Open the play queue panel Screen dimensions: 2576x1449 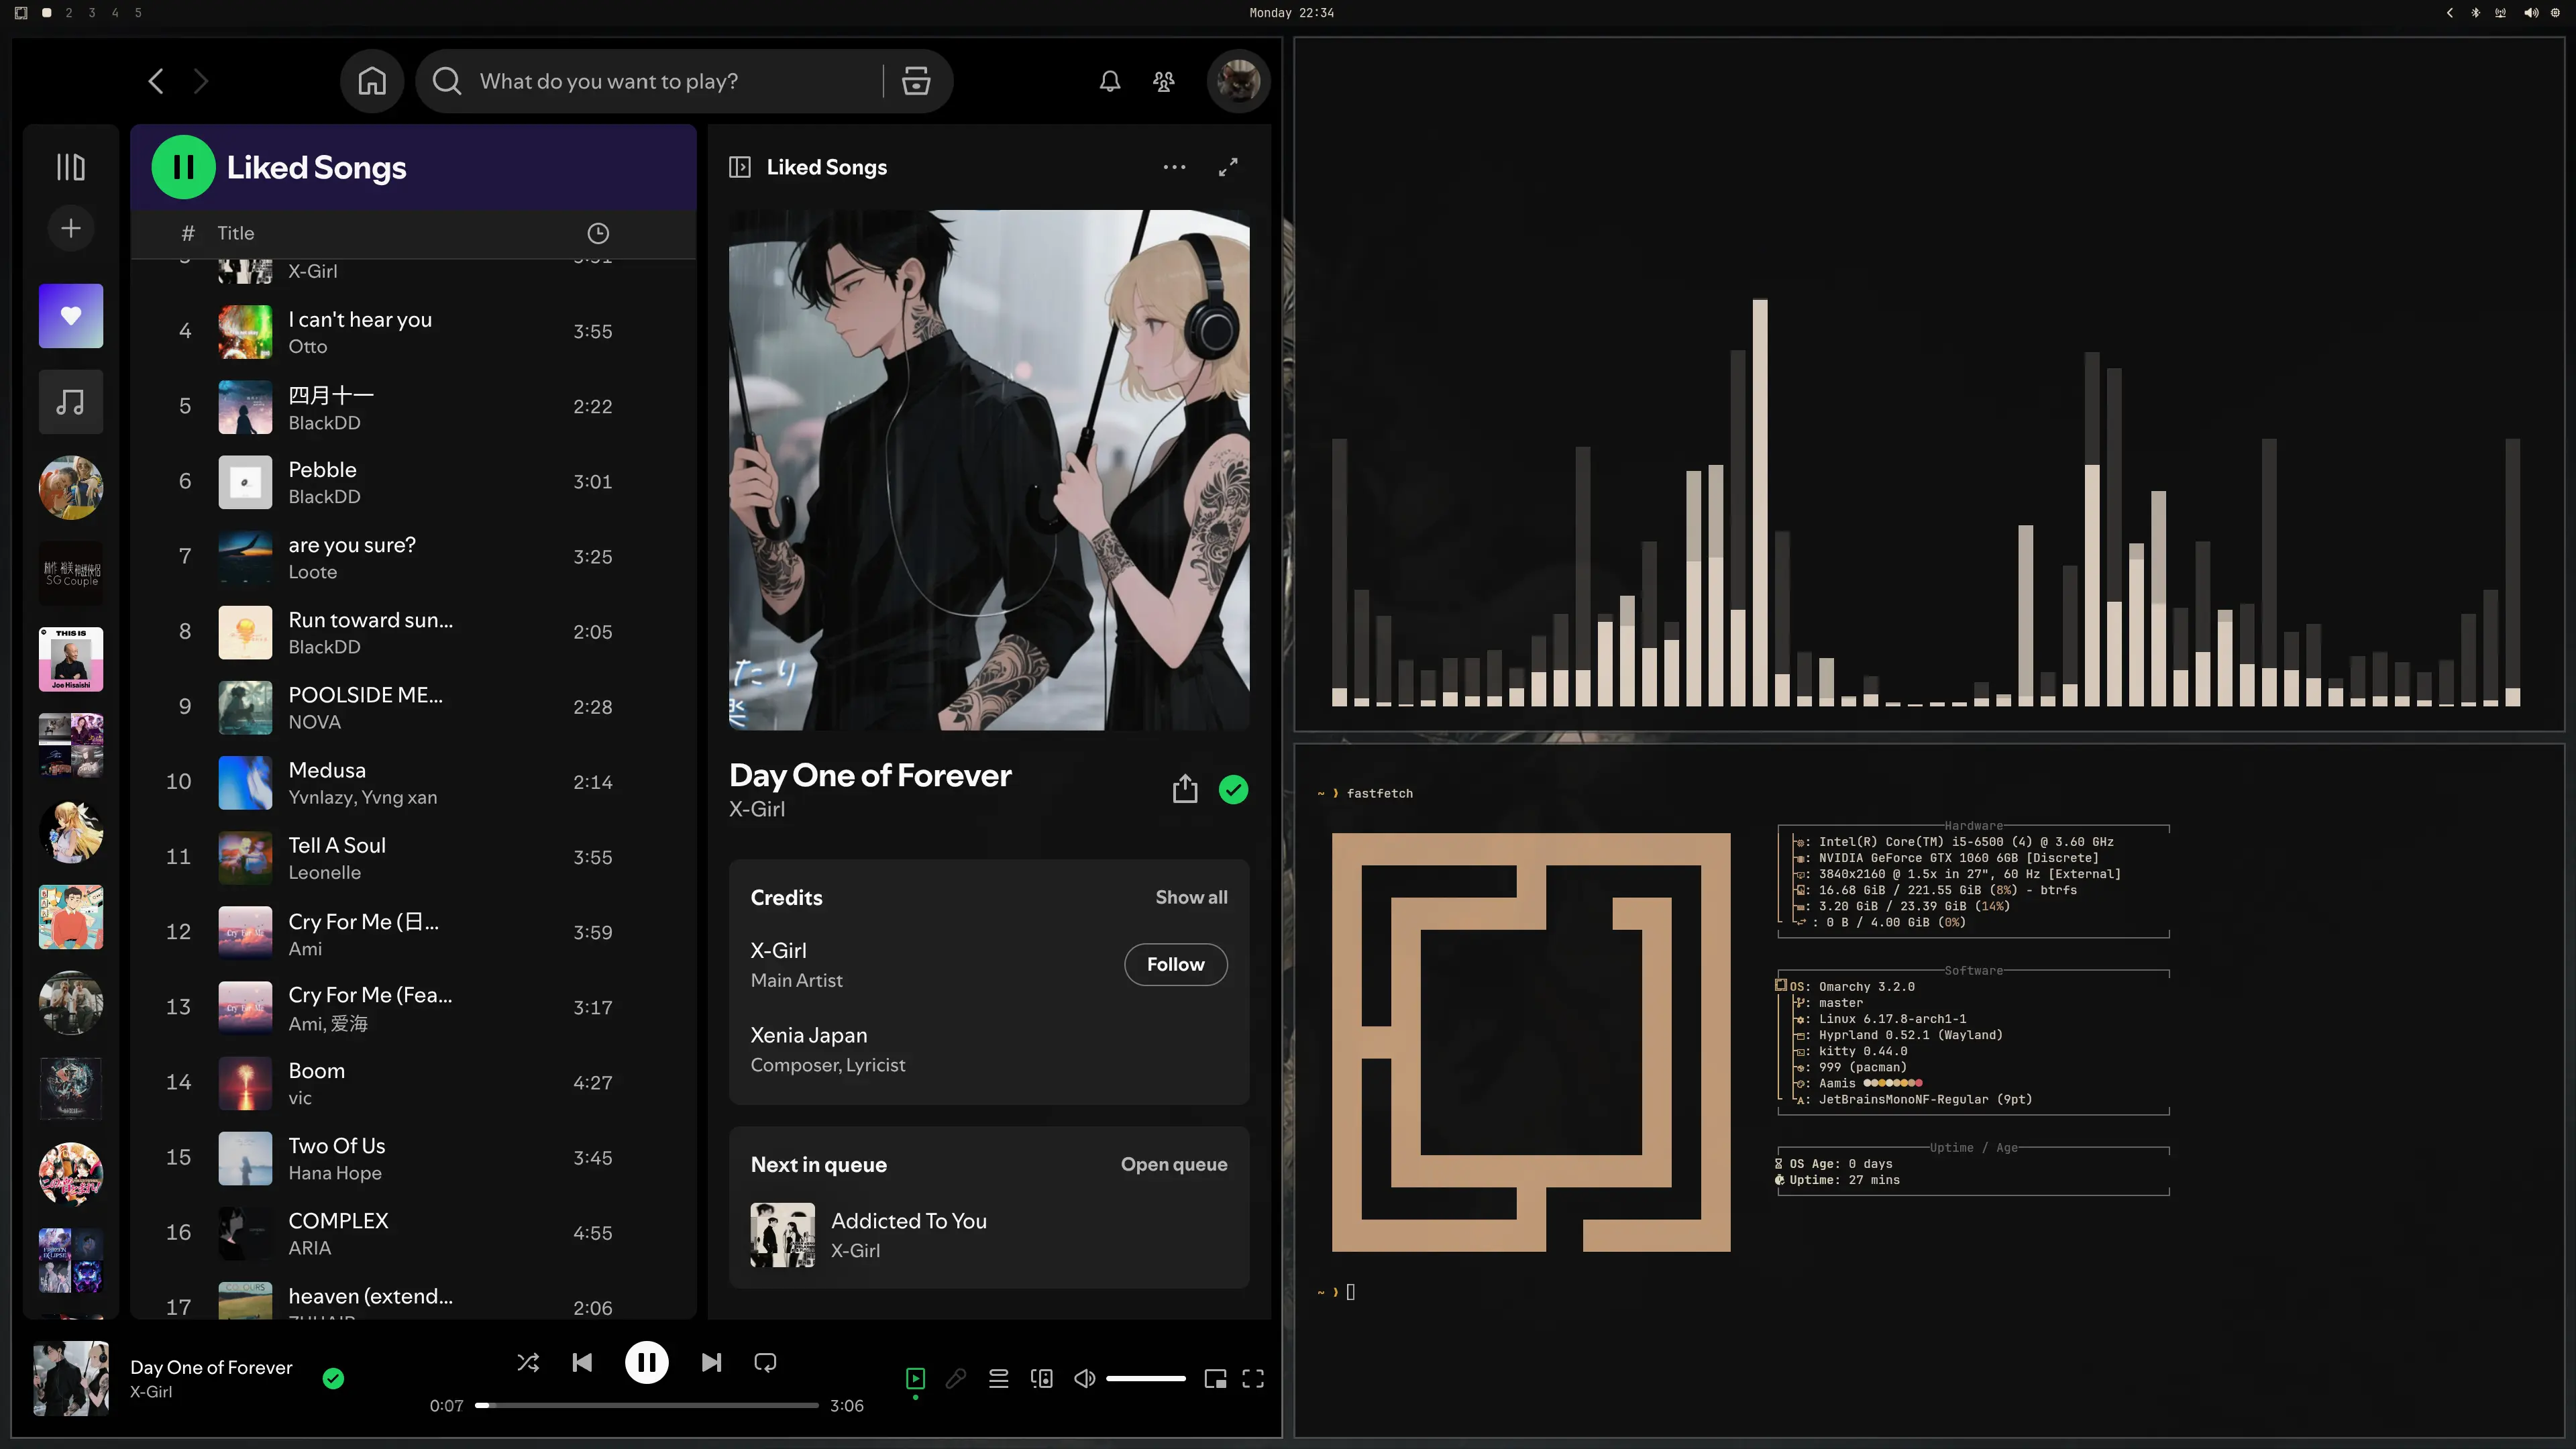(x=998, y=1378)
